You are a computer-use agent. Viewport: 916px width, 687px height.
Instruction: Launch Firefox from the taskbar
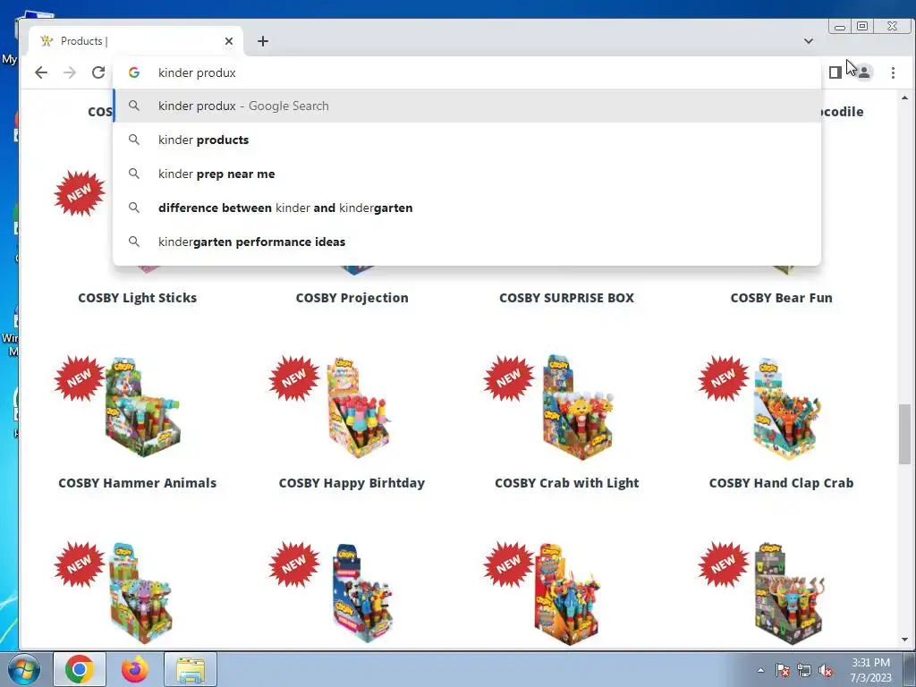click(135, 669)
